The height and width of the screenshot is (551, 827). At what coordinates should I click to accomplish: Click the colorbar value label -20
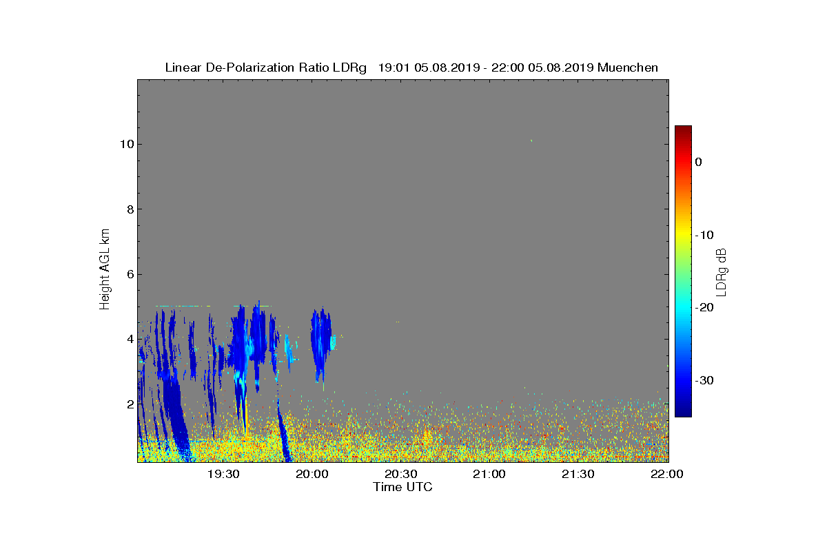(x=704, y=307)
